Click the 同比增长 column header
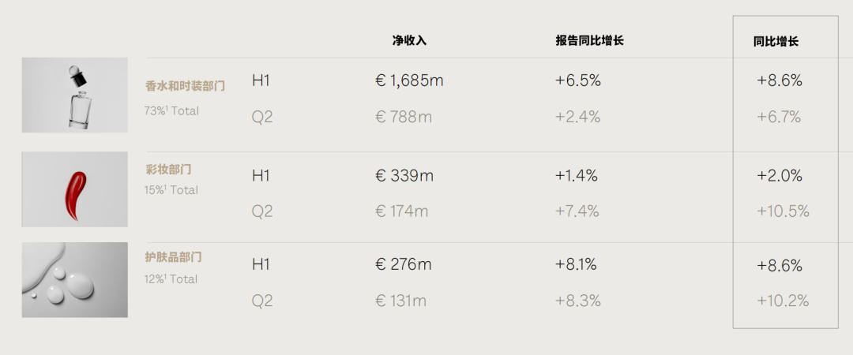 [776, 42]
